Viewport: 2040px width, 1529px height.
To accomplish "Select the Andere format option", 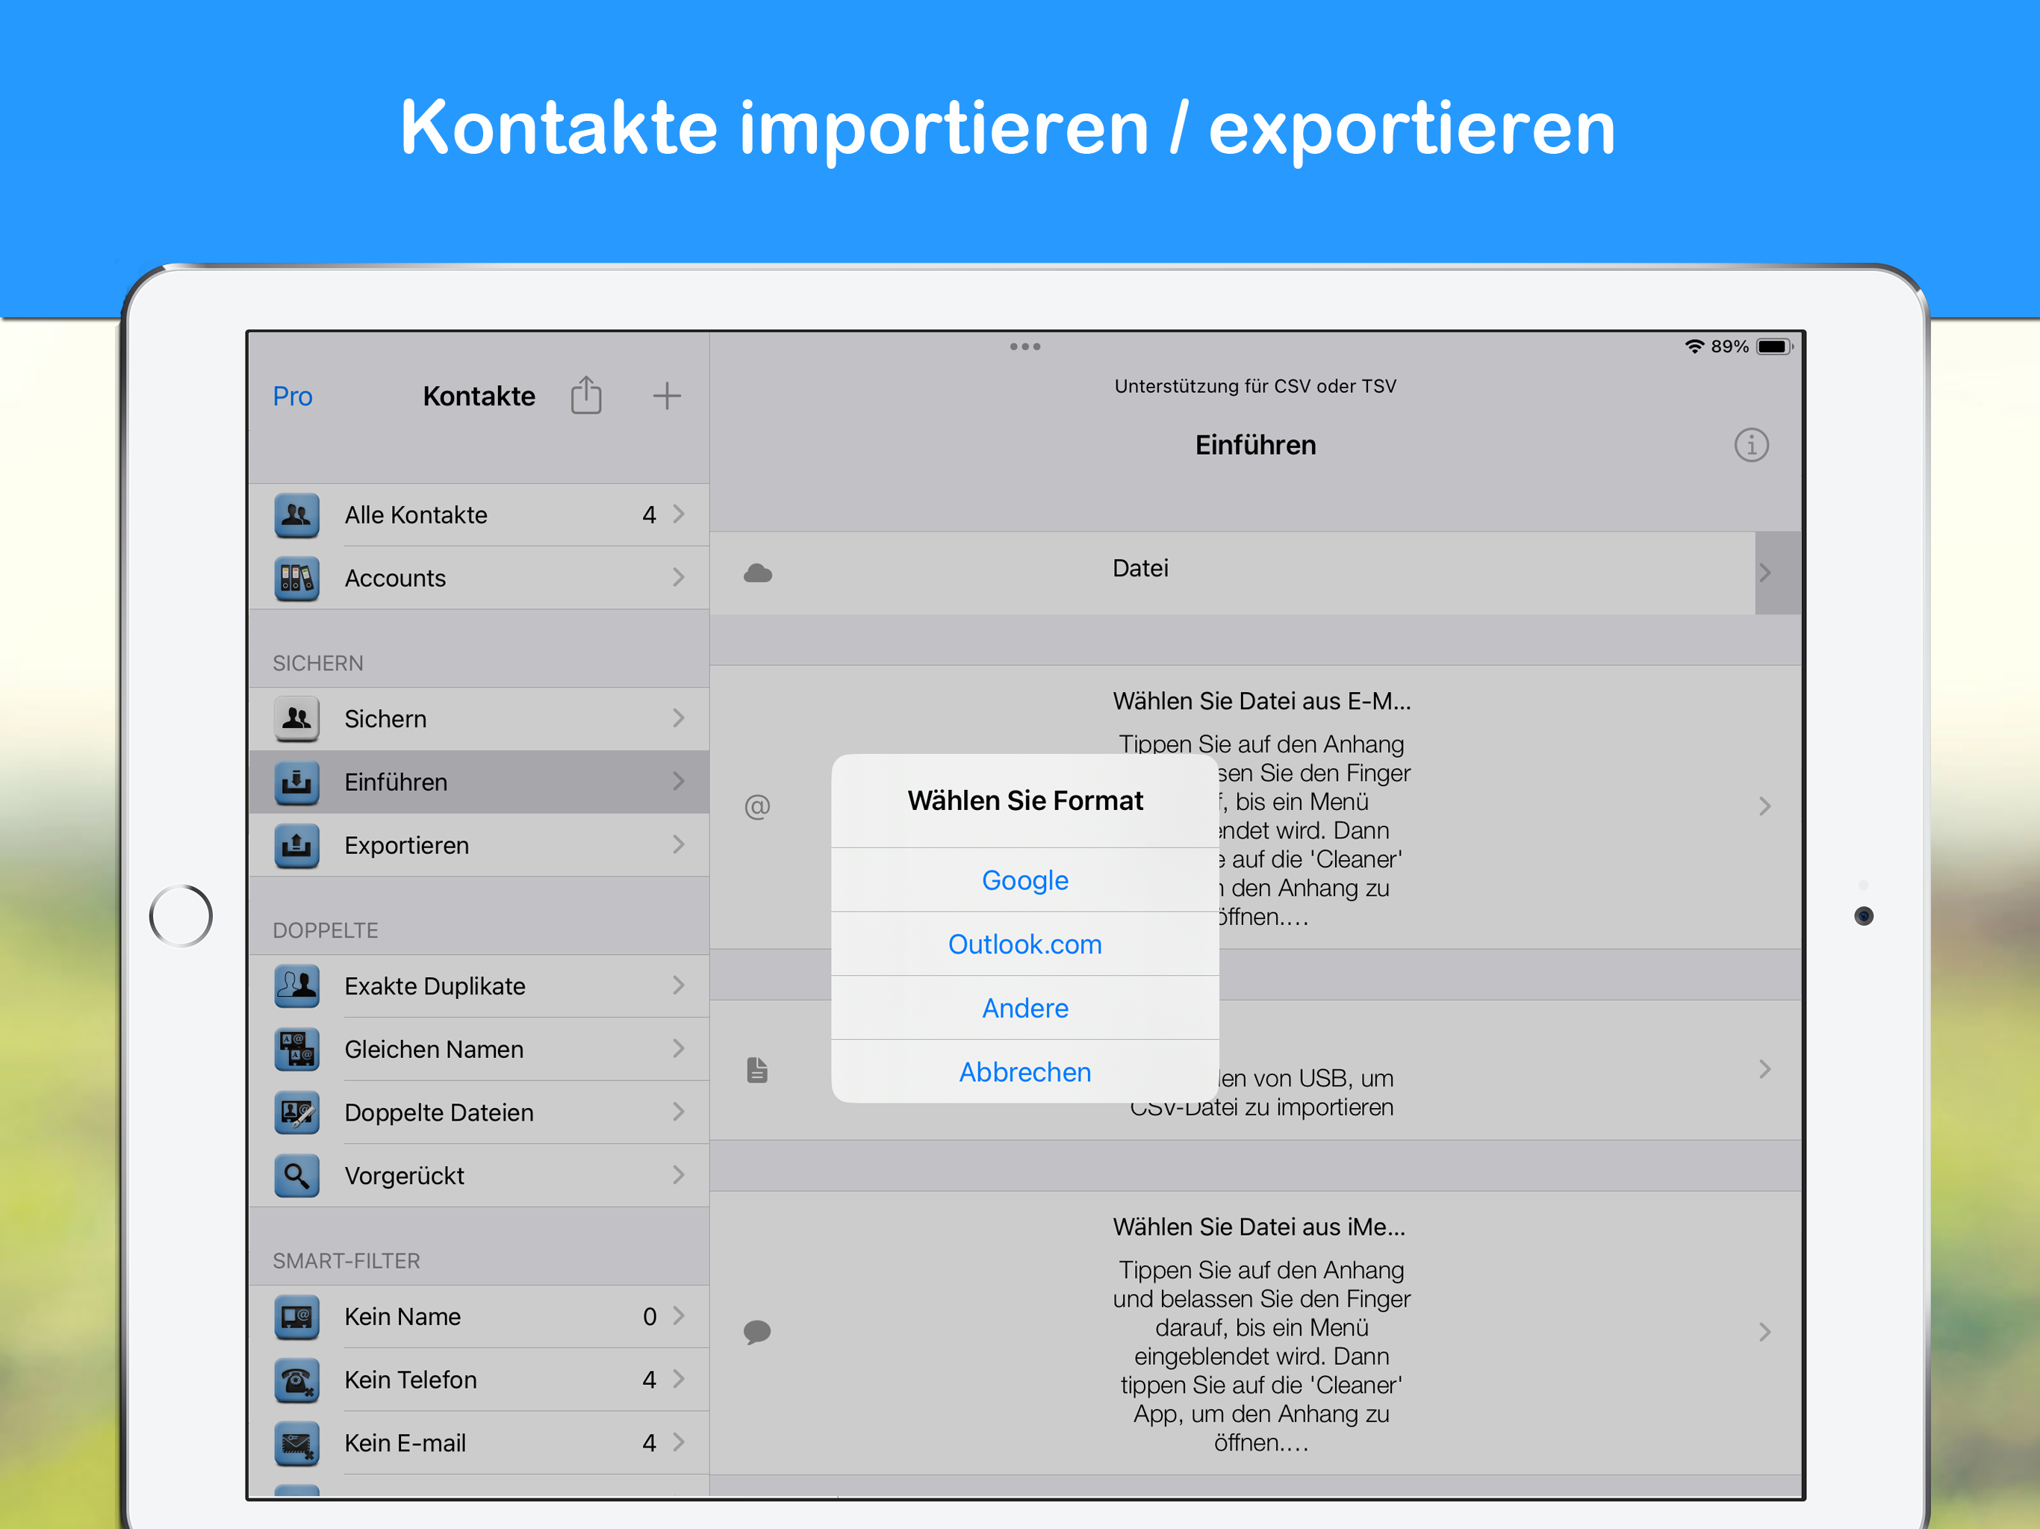I will (1024, 1008).
